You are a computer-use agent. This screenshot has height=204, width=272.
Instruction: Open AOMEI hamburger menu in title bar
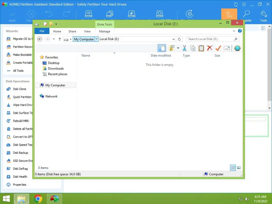coord(244,4)
